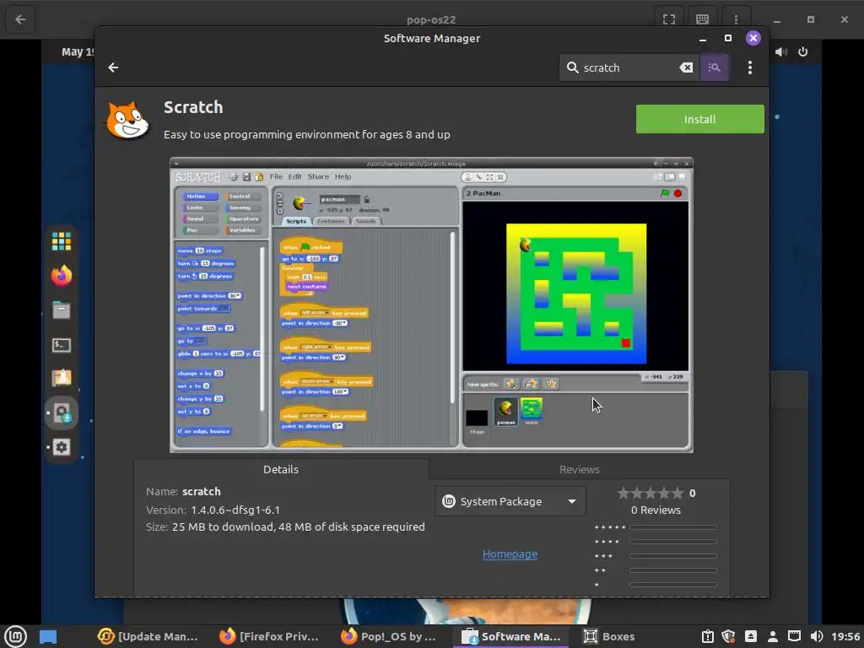Image resolution: width=864 pixels, height=648 pixels.
Task: Click the blue show-desktop taskbar icon
Action: pos(48,636)
